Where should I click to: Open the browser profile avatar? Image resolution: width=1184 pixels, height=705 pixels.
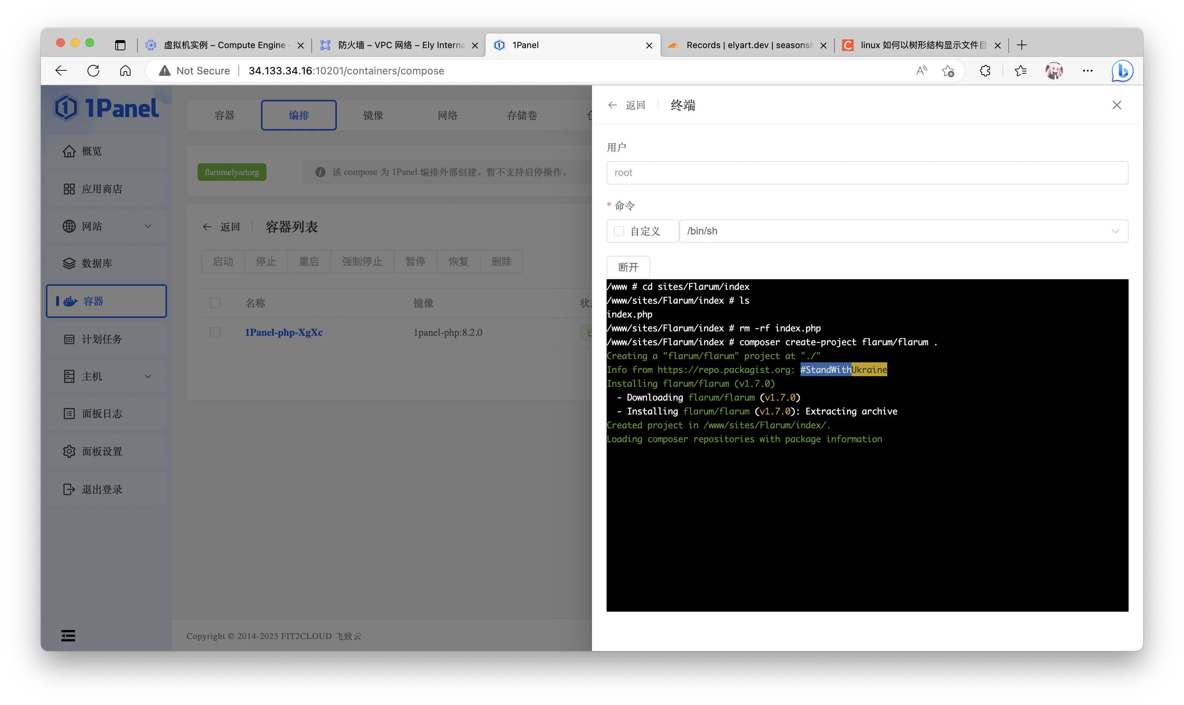click(1053, 71)
